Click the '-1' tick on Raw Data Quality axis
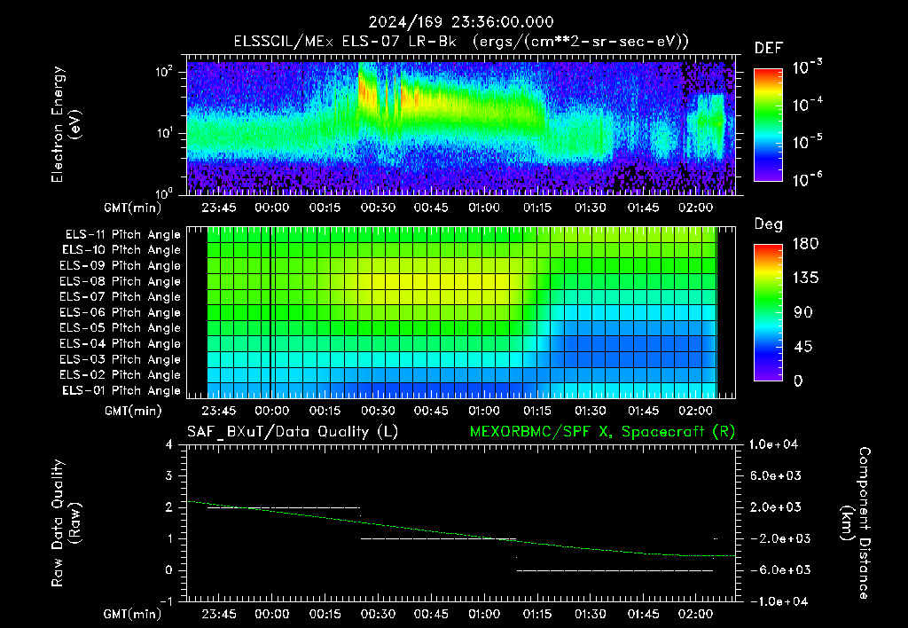 pyautogui.click(x=166, y=601)
